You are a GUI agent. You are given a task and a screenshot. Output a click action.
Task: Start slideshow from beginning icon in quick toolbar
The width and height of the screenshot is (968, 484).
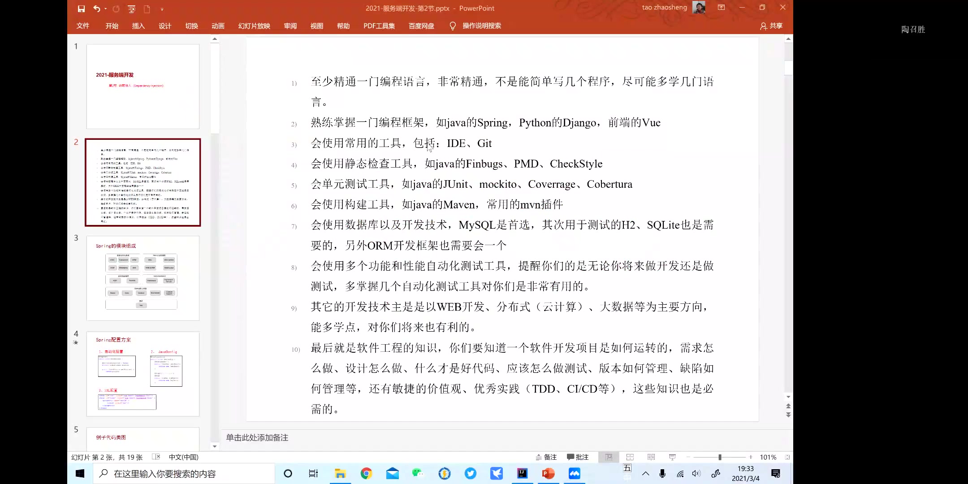pyautogui.click(x=131, y=9)
